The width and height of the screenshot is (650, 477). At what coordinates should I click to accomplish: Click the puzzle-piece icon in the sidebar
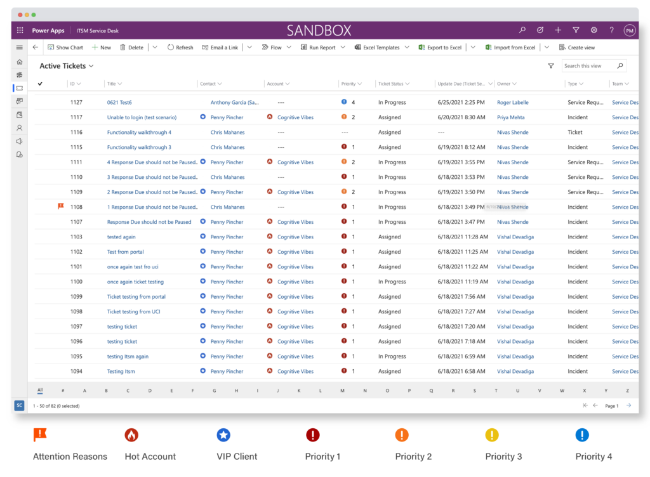click(20, 75)
